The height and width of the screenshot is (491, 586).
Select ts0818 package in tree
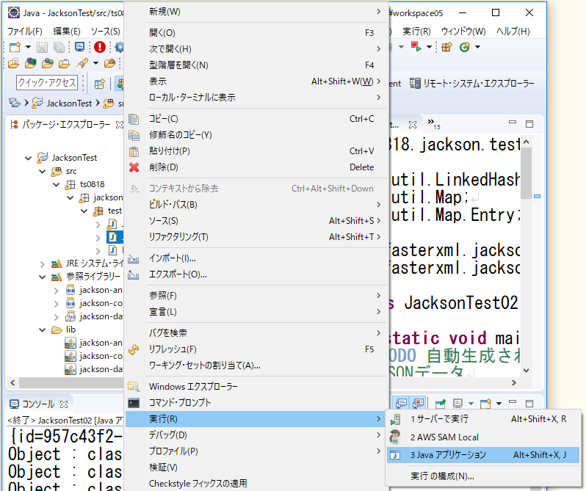coord(92,184)
